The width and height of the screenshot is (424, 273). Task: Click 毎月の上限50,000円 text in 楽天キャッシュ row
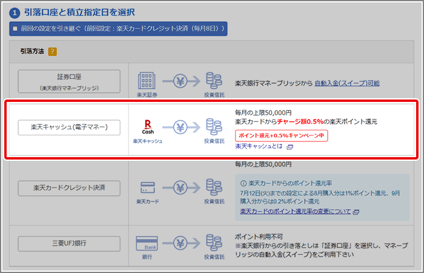point(263,113)
